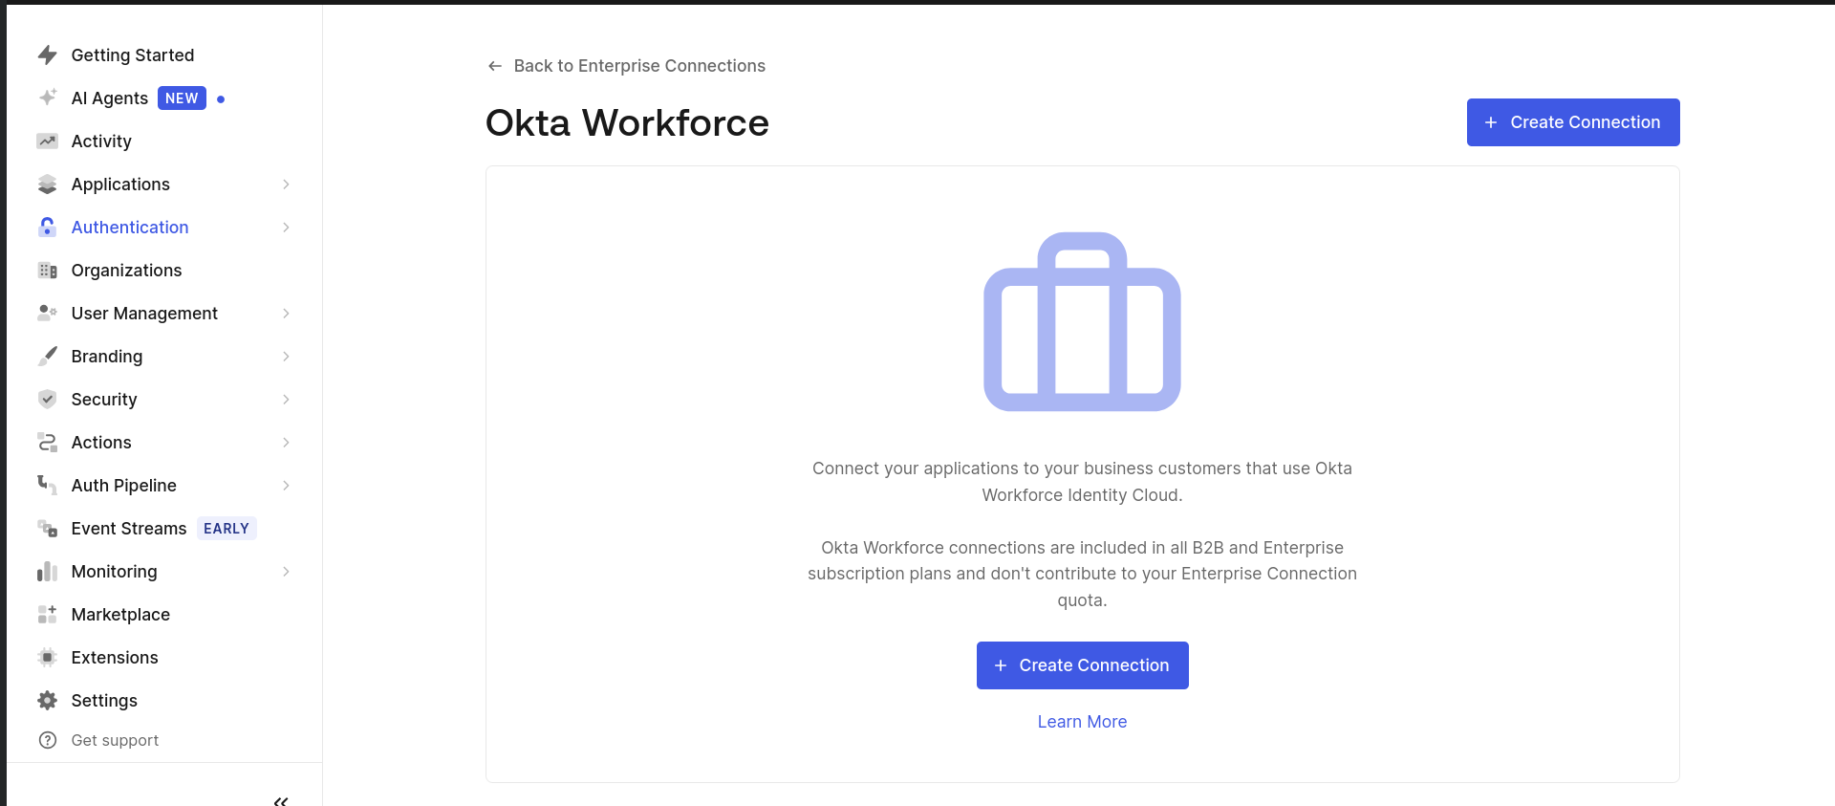Screen dimensions: 1835x806
Task: Click the EARLY badge beside Event Streams
Action: 227,529
